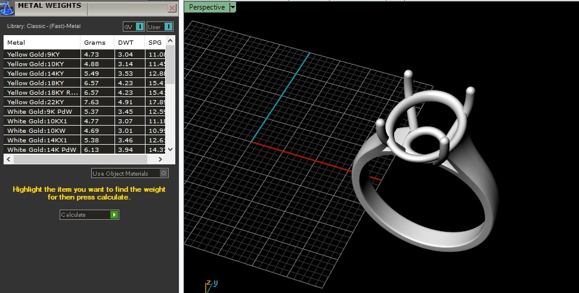Close the Metal Weights panel
Image resolution: width=579 pixels, height=293 pixels.
[x=172, y=8]
